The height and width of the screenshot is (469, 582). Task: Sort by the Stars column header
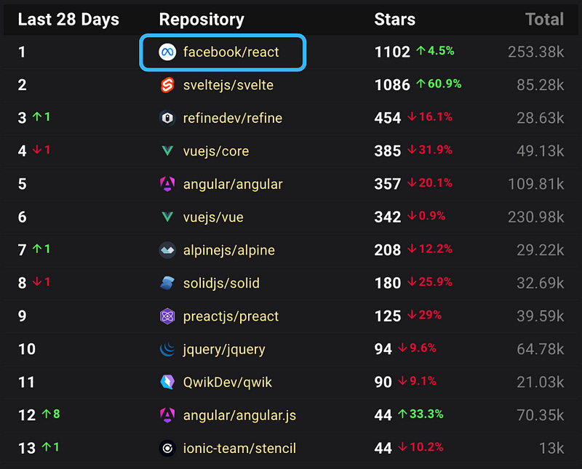point(394,20)
